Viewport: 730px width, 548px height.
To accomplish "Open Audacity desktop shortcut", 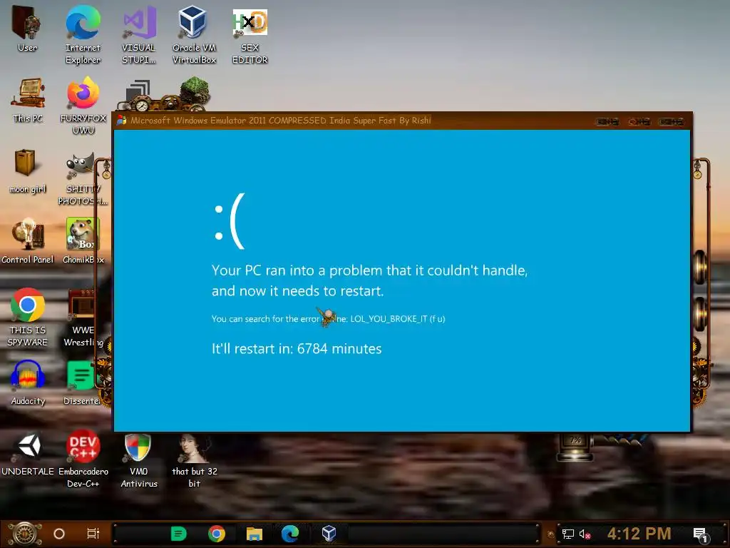I will tap(28, 383).
